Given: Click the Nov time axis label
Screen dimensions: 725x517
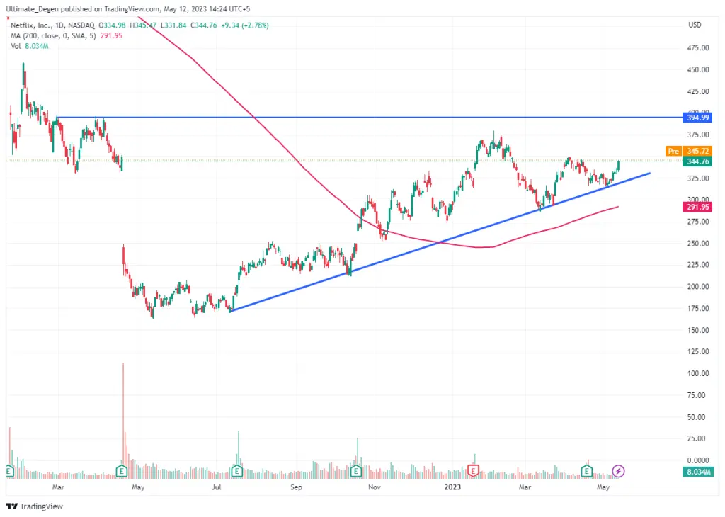Looking at the screenshot, I should click(x=375, y=487).
